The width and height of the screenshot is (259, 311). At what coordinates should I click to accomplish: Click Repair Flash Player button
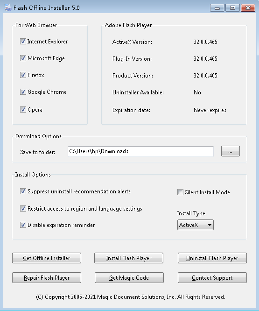pyautogui.click(x=47, y=278)
